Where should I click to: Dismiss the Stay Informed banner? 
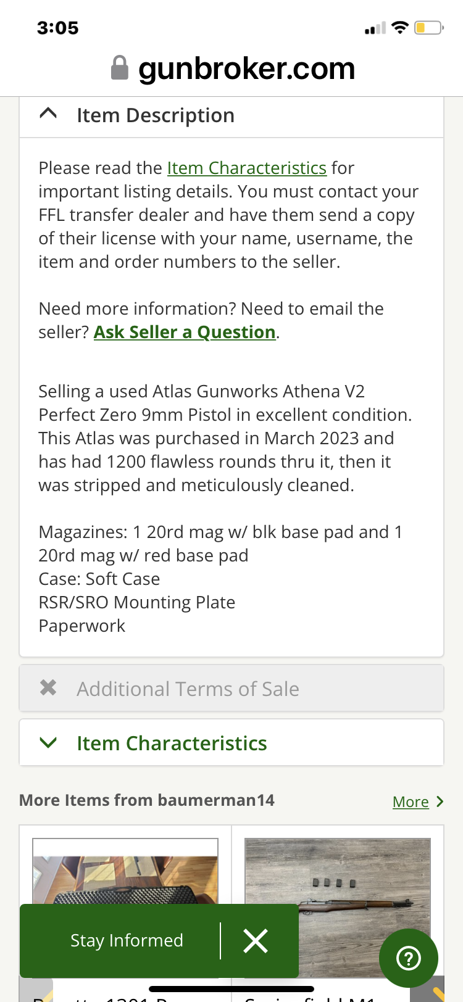point(256,940)
